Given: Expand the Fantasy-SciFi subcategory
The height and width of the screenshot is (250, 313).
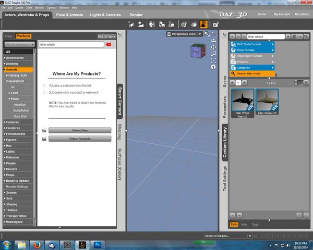Looking at the screenshot, I should [x=7, y=76].
